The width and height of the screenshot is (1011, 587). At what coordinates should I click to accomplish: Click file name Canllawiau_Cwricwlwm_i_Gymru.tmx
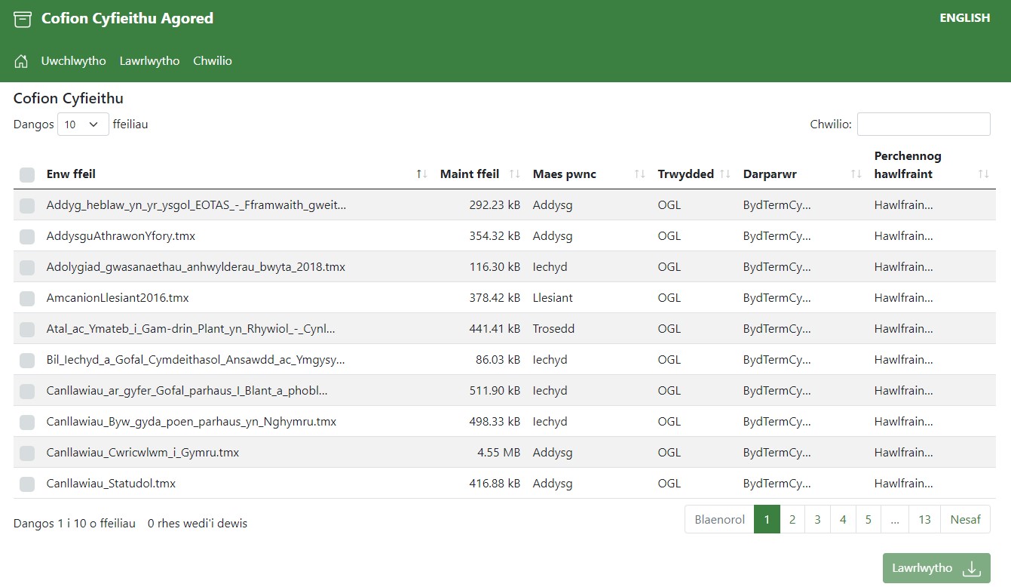[x=142, y=453]
